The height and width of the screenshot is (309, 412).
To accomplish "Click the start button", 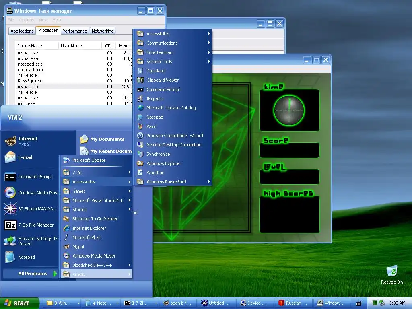I will [19, 303].
